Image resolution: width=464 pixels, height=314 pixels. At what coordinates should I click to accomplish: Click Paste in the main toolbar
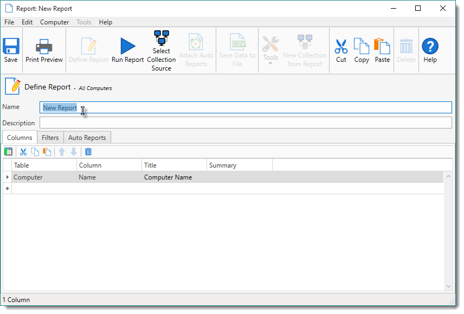(382, 50)
